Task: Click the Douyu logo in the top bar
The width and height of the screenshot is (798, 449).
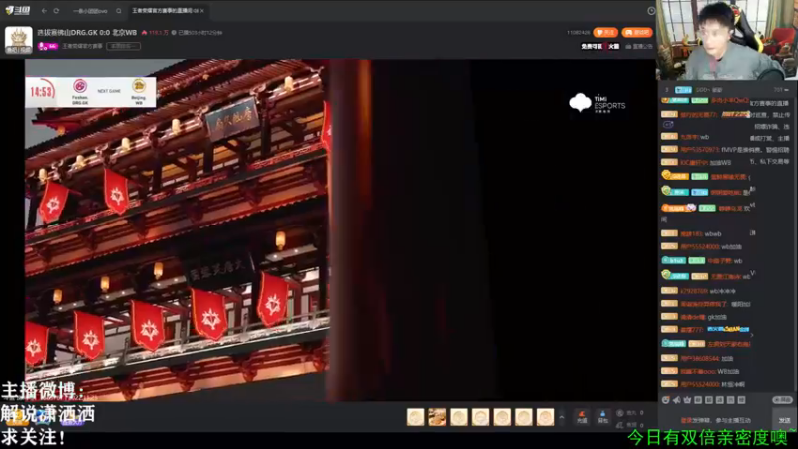Action: (18, 10)
